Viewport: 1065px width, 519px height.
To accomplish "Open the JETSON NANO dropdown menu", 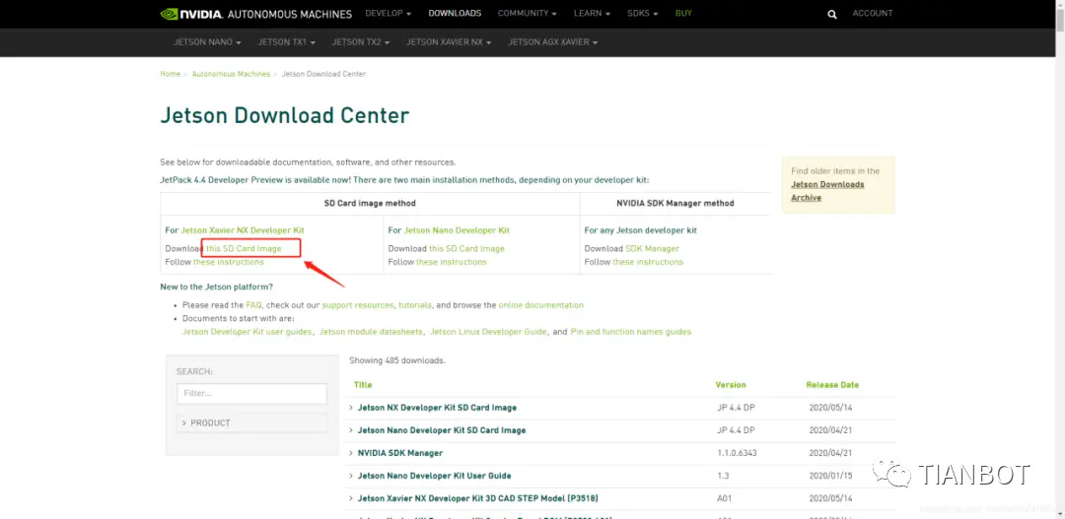I will click(207, 42).
